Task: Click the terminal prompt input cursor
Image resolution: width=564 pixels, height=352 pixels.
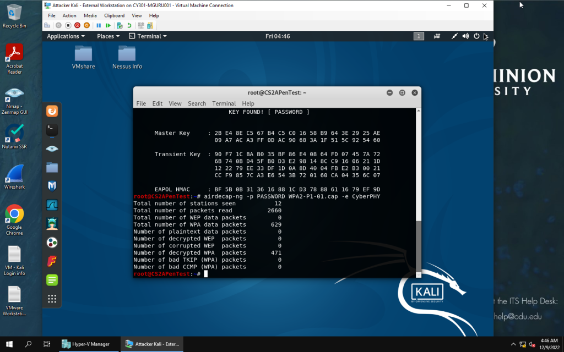Action: tap(206, 274)
